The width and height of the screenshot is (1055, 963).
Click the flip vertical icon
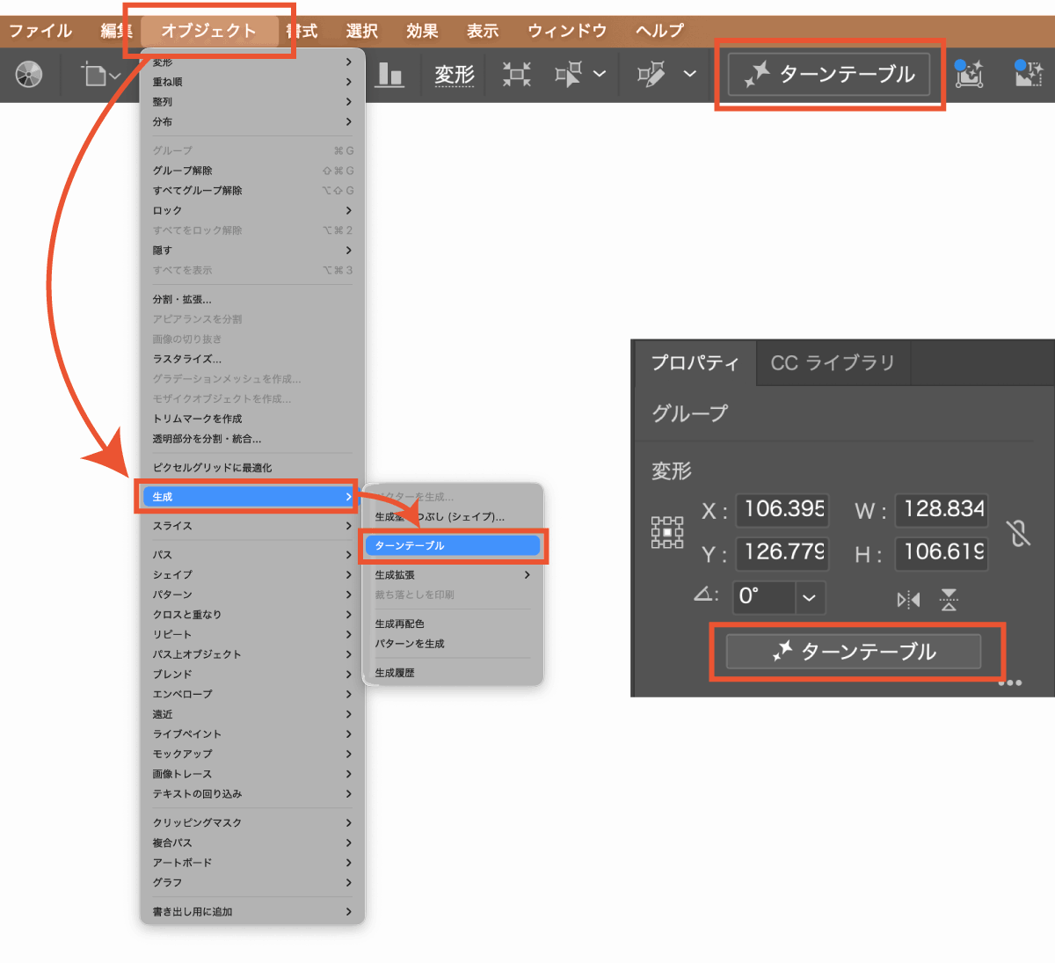tap(949, 600)
